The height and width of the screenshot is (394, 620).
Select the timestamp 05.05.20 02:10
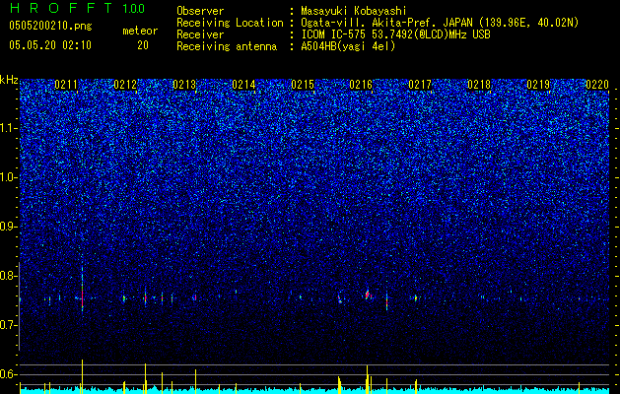tap(50, 45)
